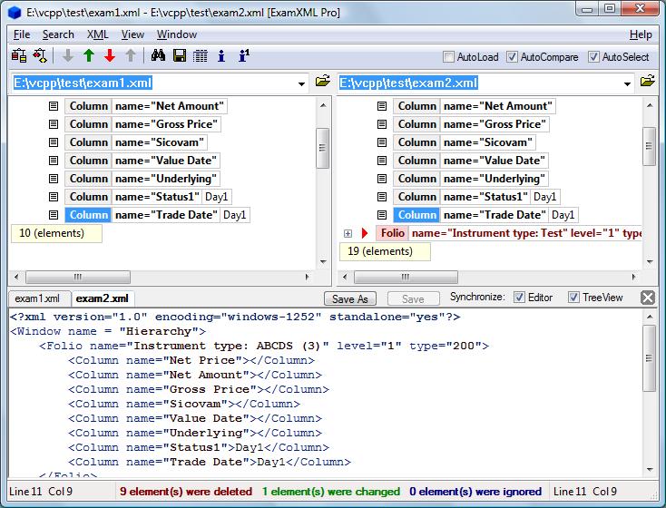
Task: Open folder icon next to exam2.xml path
Action: point(648,83)
